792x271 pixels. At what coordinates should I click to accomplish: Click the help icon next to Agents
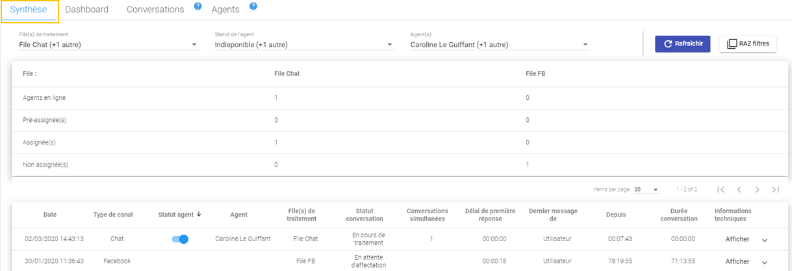(x=253, y=6)
